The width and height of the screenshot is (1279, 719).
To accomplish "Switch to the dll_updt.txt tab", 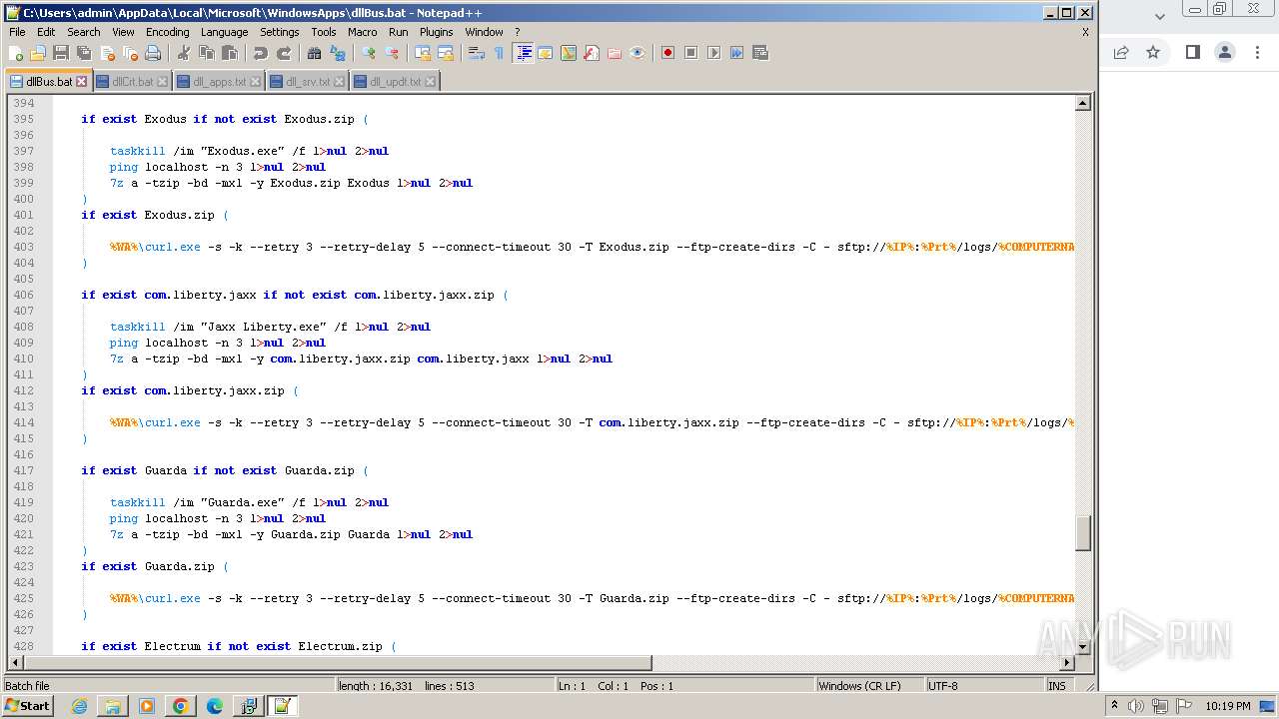I will tap(395, 82).
